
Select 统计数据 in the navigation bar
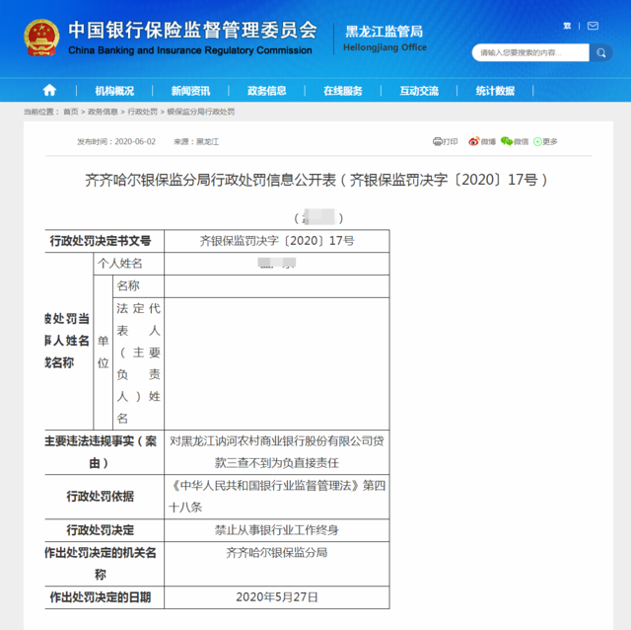(x=495, y=91)
